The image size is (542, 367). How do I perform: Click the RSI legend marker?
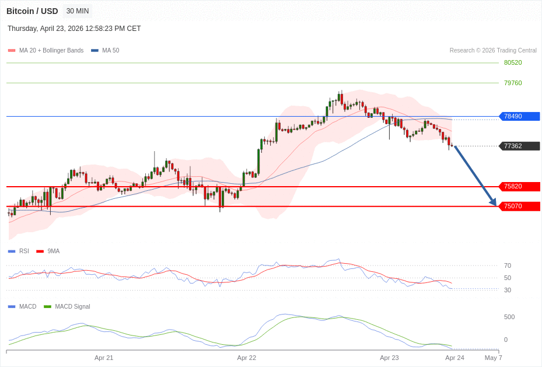tap(12, 251)
